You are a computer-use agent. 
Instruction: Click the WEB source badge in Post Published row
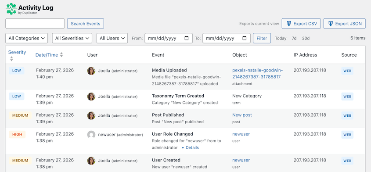[347, 115]
